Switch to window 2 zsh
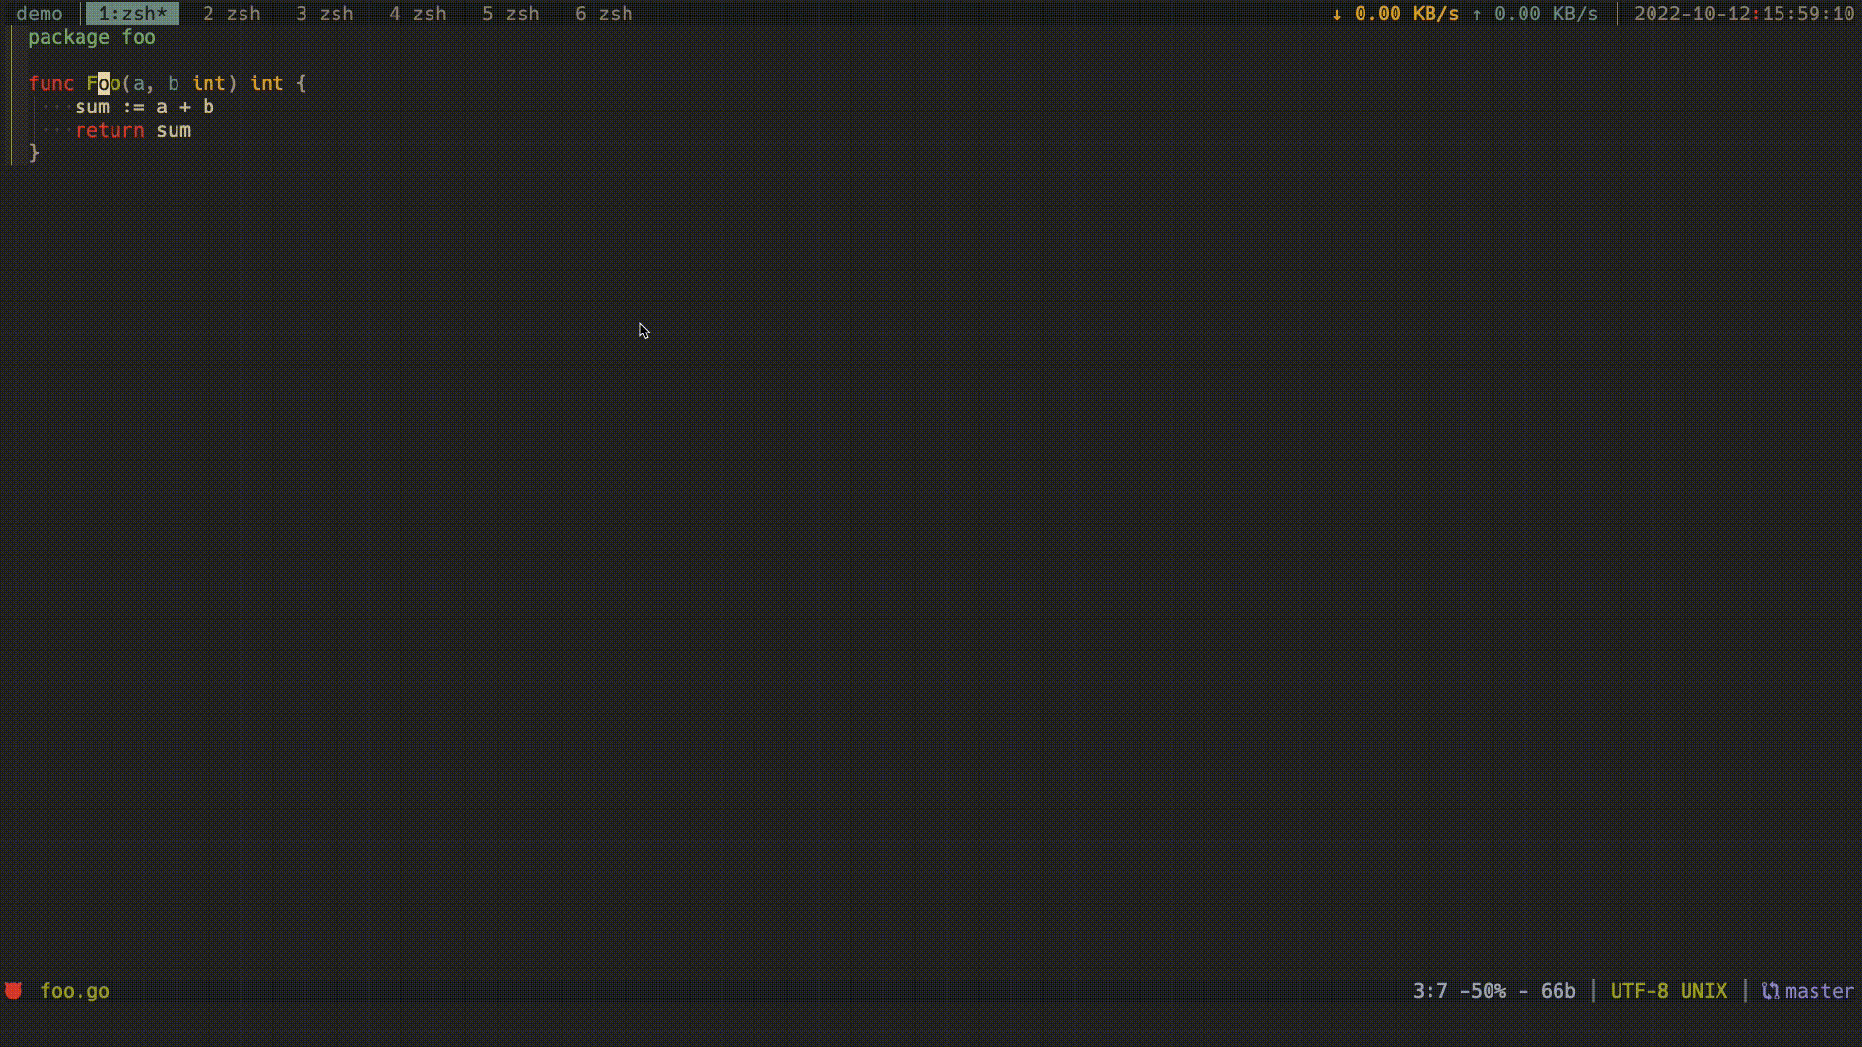The width and height of the screenshot is (1862, 1047). click(x=232, y=14)
